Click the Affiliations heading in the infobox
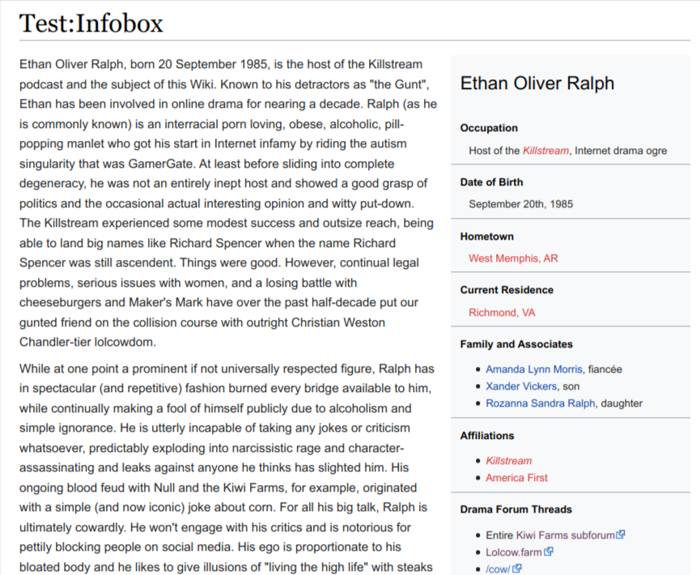Screen dimensions: 700x575 point(487,436)
